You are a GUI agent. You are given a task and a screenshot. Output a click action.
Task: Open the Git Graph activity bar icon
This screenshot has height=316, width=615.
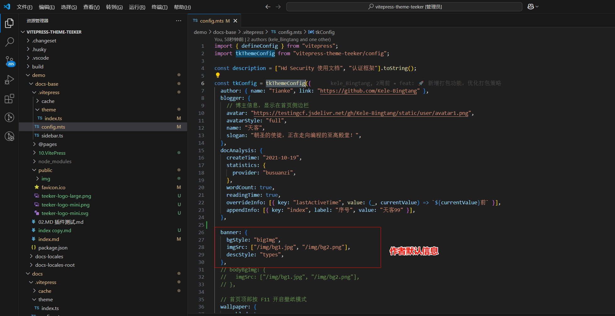(x=9, y=117)
